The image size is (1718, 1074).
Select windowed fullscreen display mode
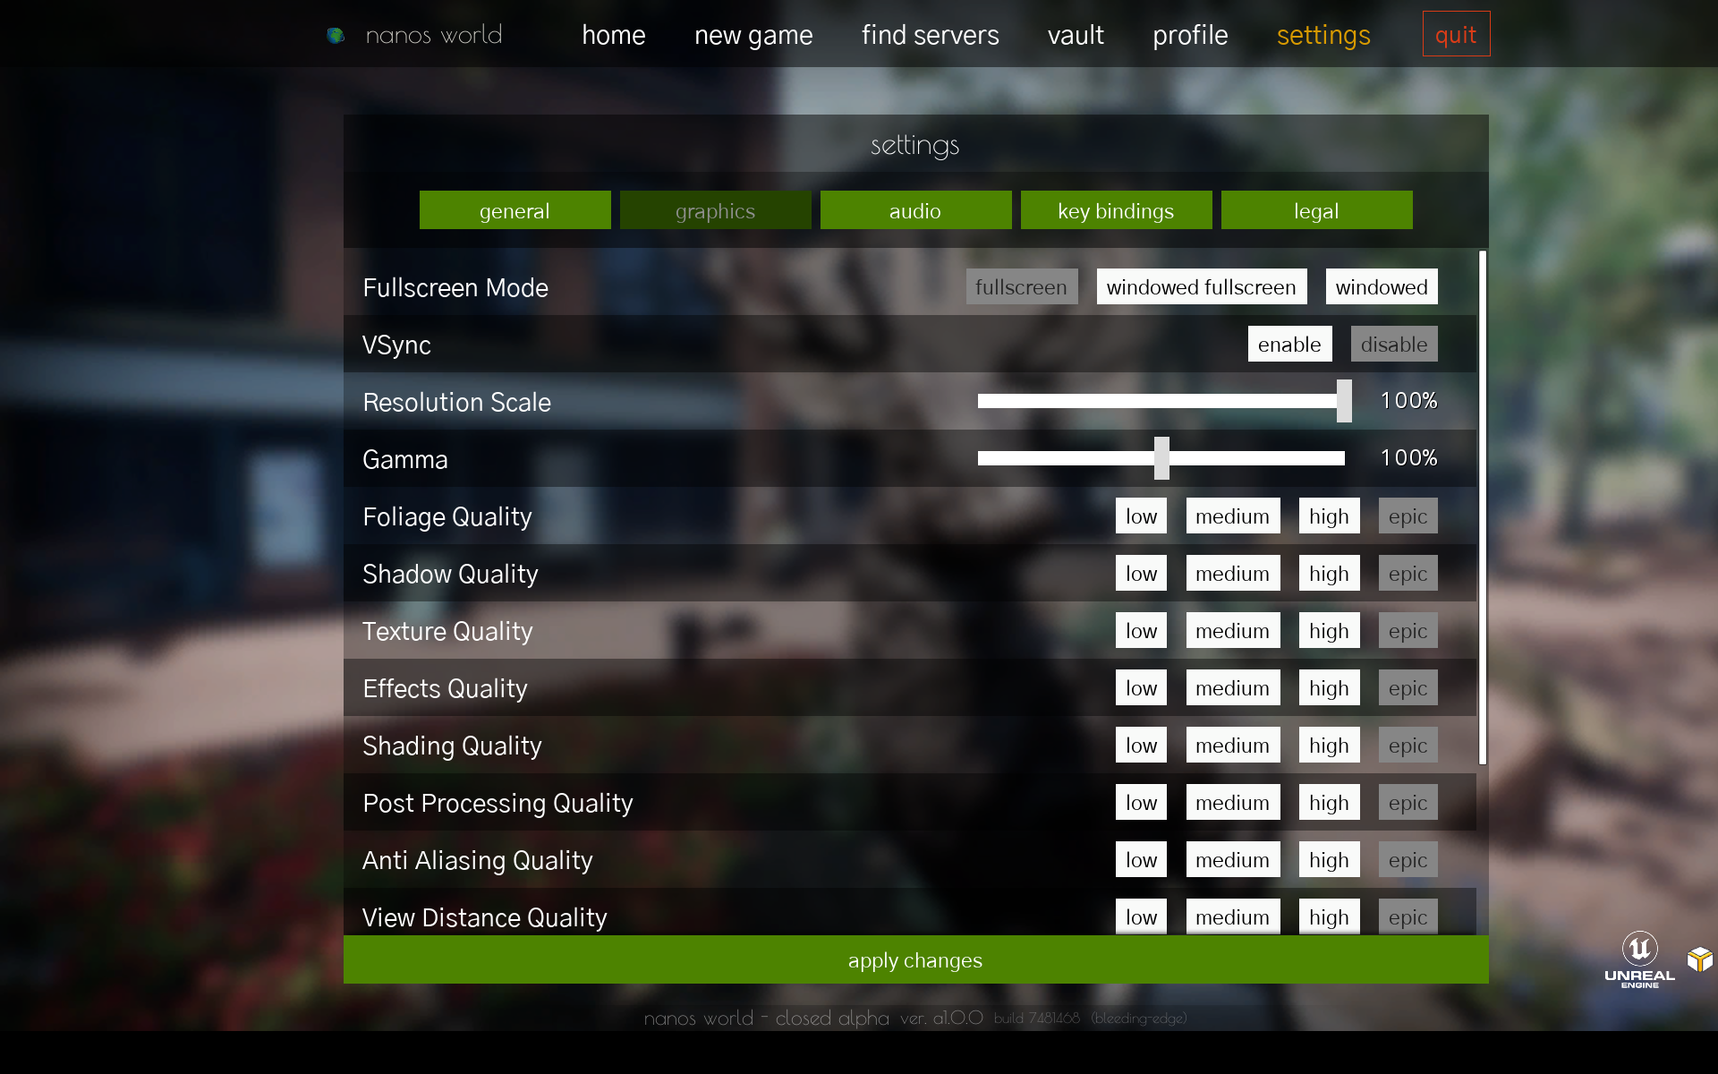point(1201,287)
